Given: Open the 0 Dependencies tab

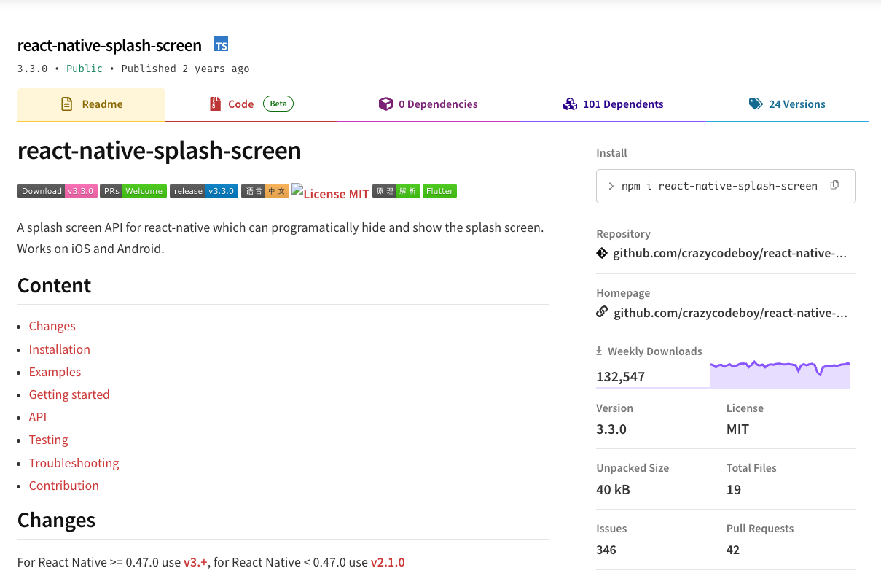Looking at the screenshot, I should pos(428,105).
